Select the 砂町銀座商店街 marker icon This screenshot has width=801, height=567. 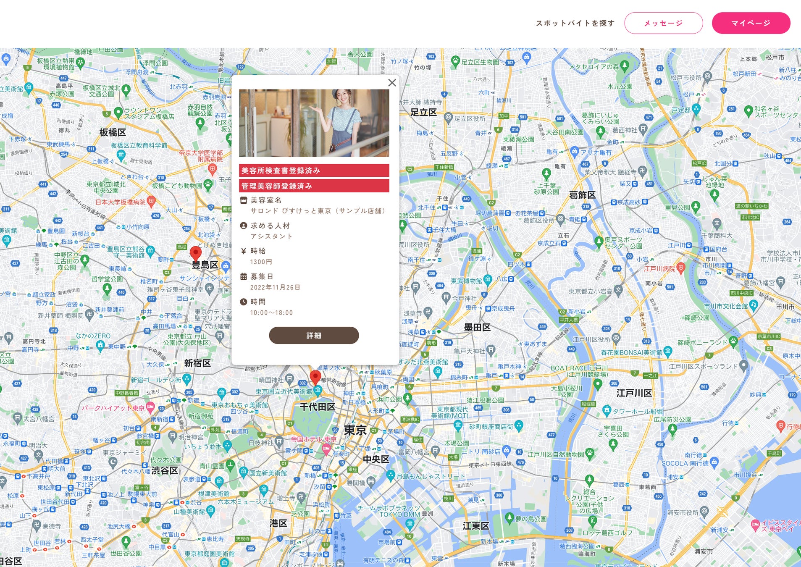tap(519, 426)
